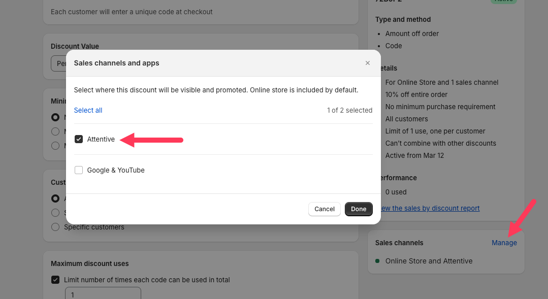Screen dimensions: 548x299
Task: Select the third Minimum purchase requirement radio
Action: pos(55,145)
